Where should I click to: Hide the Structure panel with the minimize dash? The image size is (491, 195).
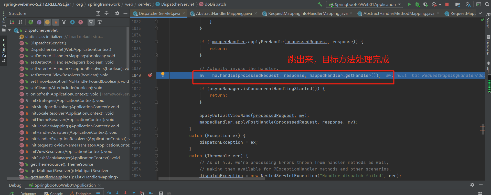click(x=125, y=13)
